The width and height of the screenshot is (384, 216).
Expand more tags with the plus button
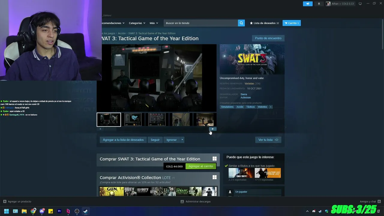tap(270, 107)
